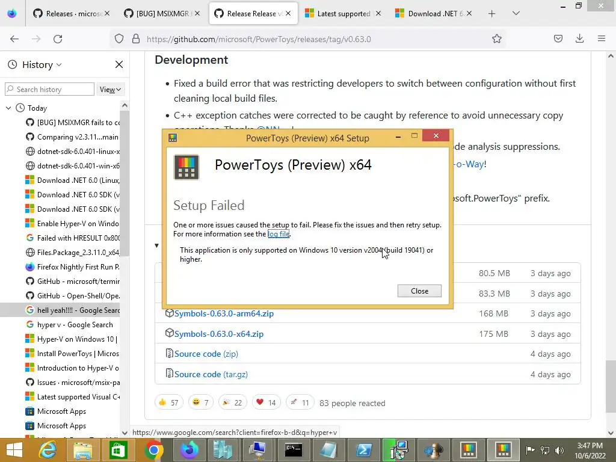
Task: Bookmark this page with the star icon
Action: [496, 38]
